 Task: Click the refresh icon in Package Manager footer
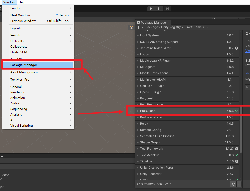pyautogui.click(x=234, y=184)
